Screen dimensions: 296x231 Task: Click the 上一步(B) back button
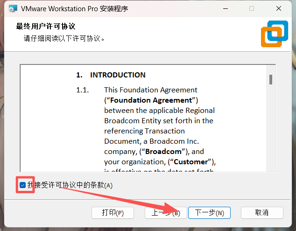tap(166, 213)
